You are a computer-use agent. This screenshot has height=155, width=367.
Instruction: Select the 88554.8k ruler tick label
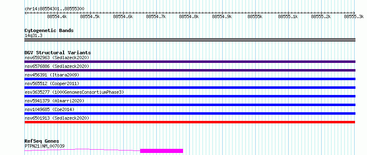point(189,16)
